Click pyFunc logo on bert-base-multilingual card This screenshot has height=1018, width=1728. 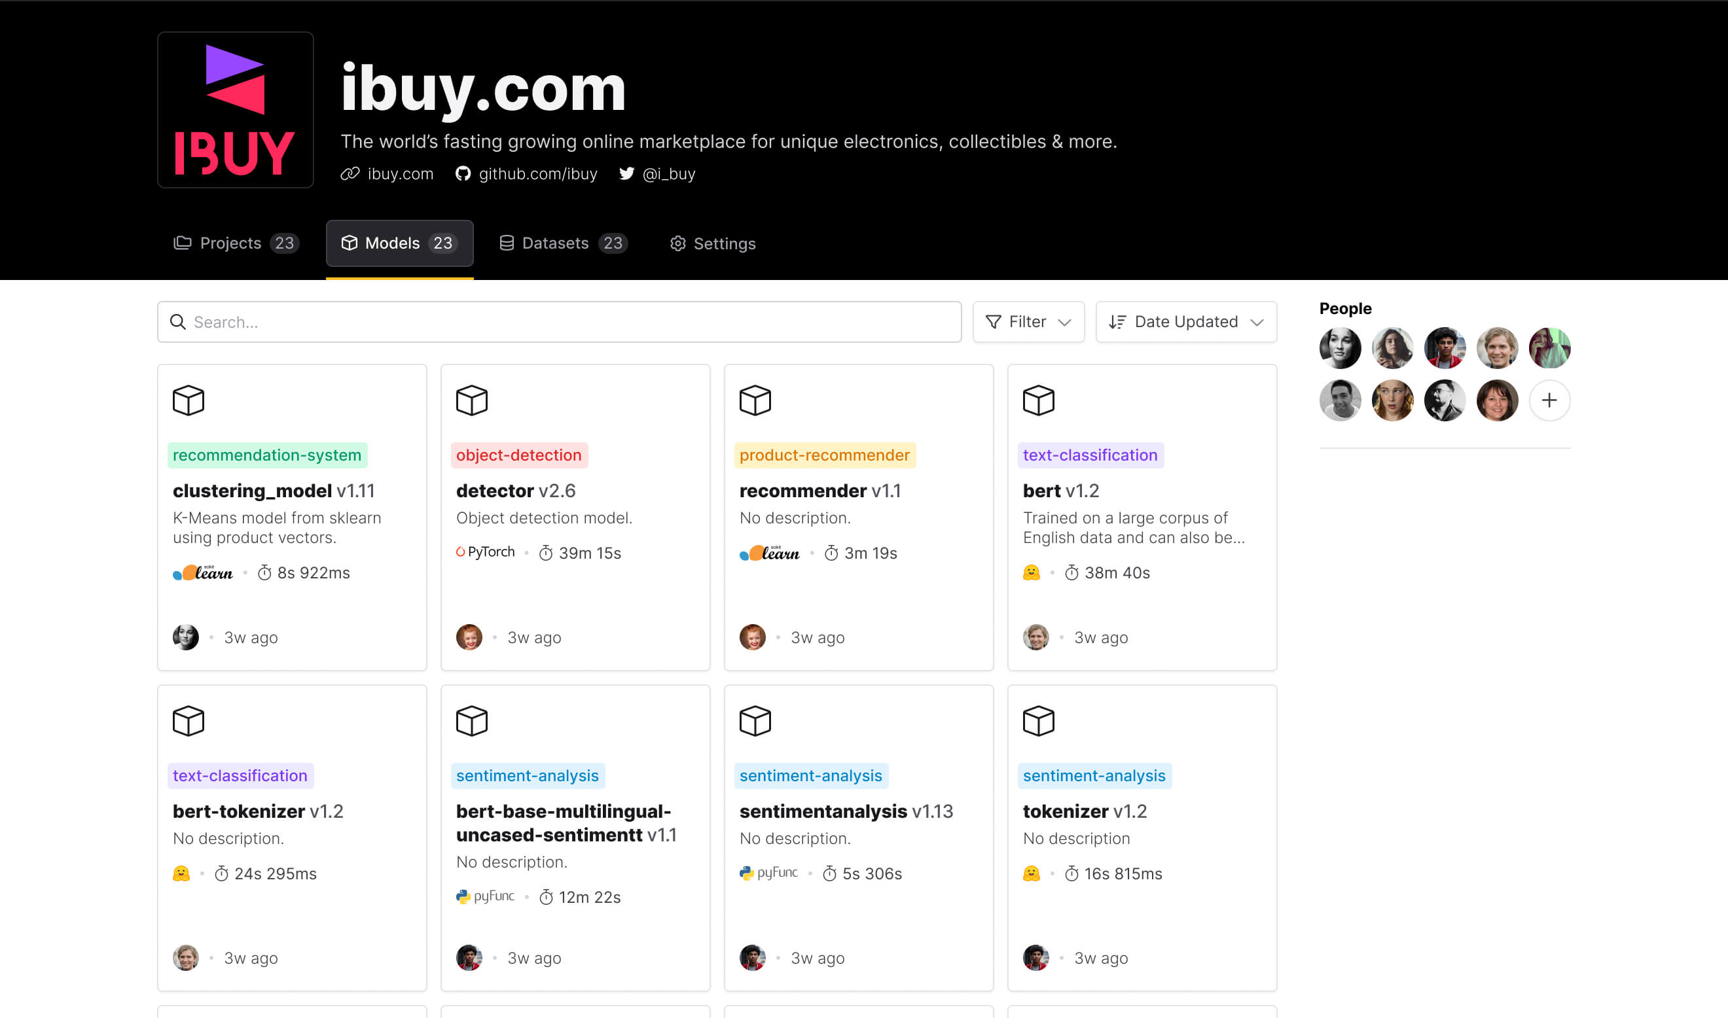(485, 896)
